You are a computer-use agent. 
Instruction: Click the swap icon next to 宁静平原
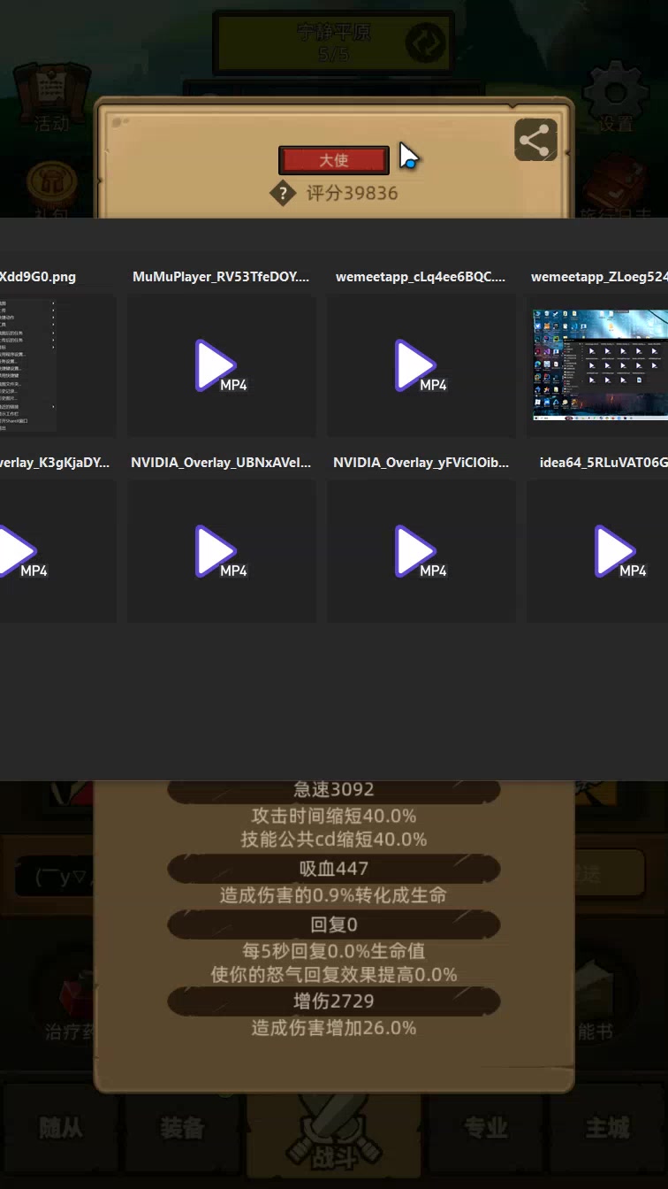tap(426, 42)
